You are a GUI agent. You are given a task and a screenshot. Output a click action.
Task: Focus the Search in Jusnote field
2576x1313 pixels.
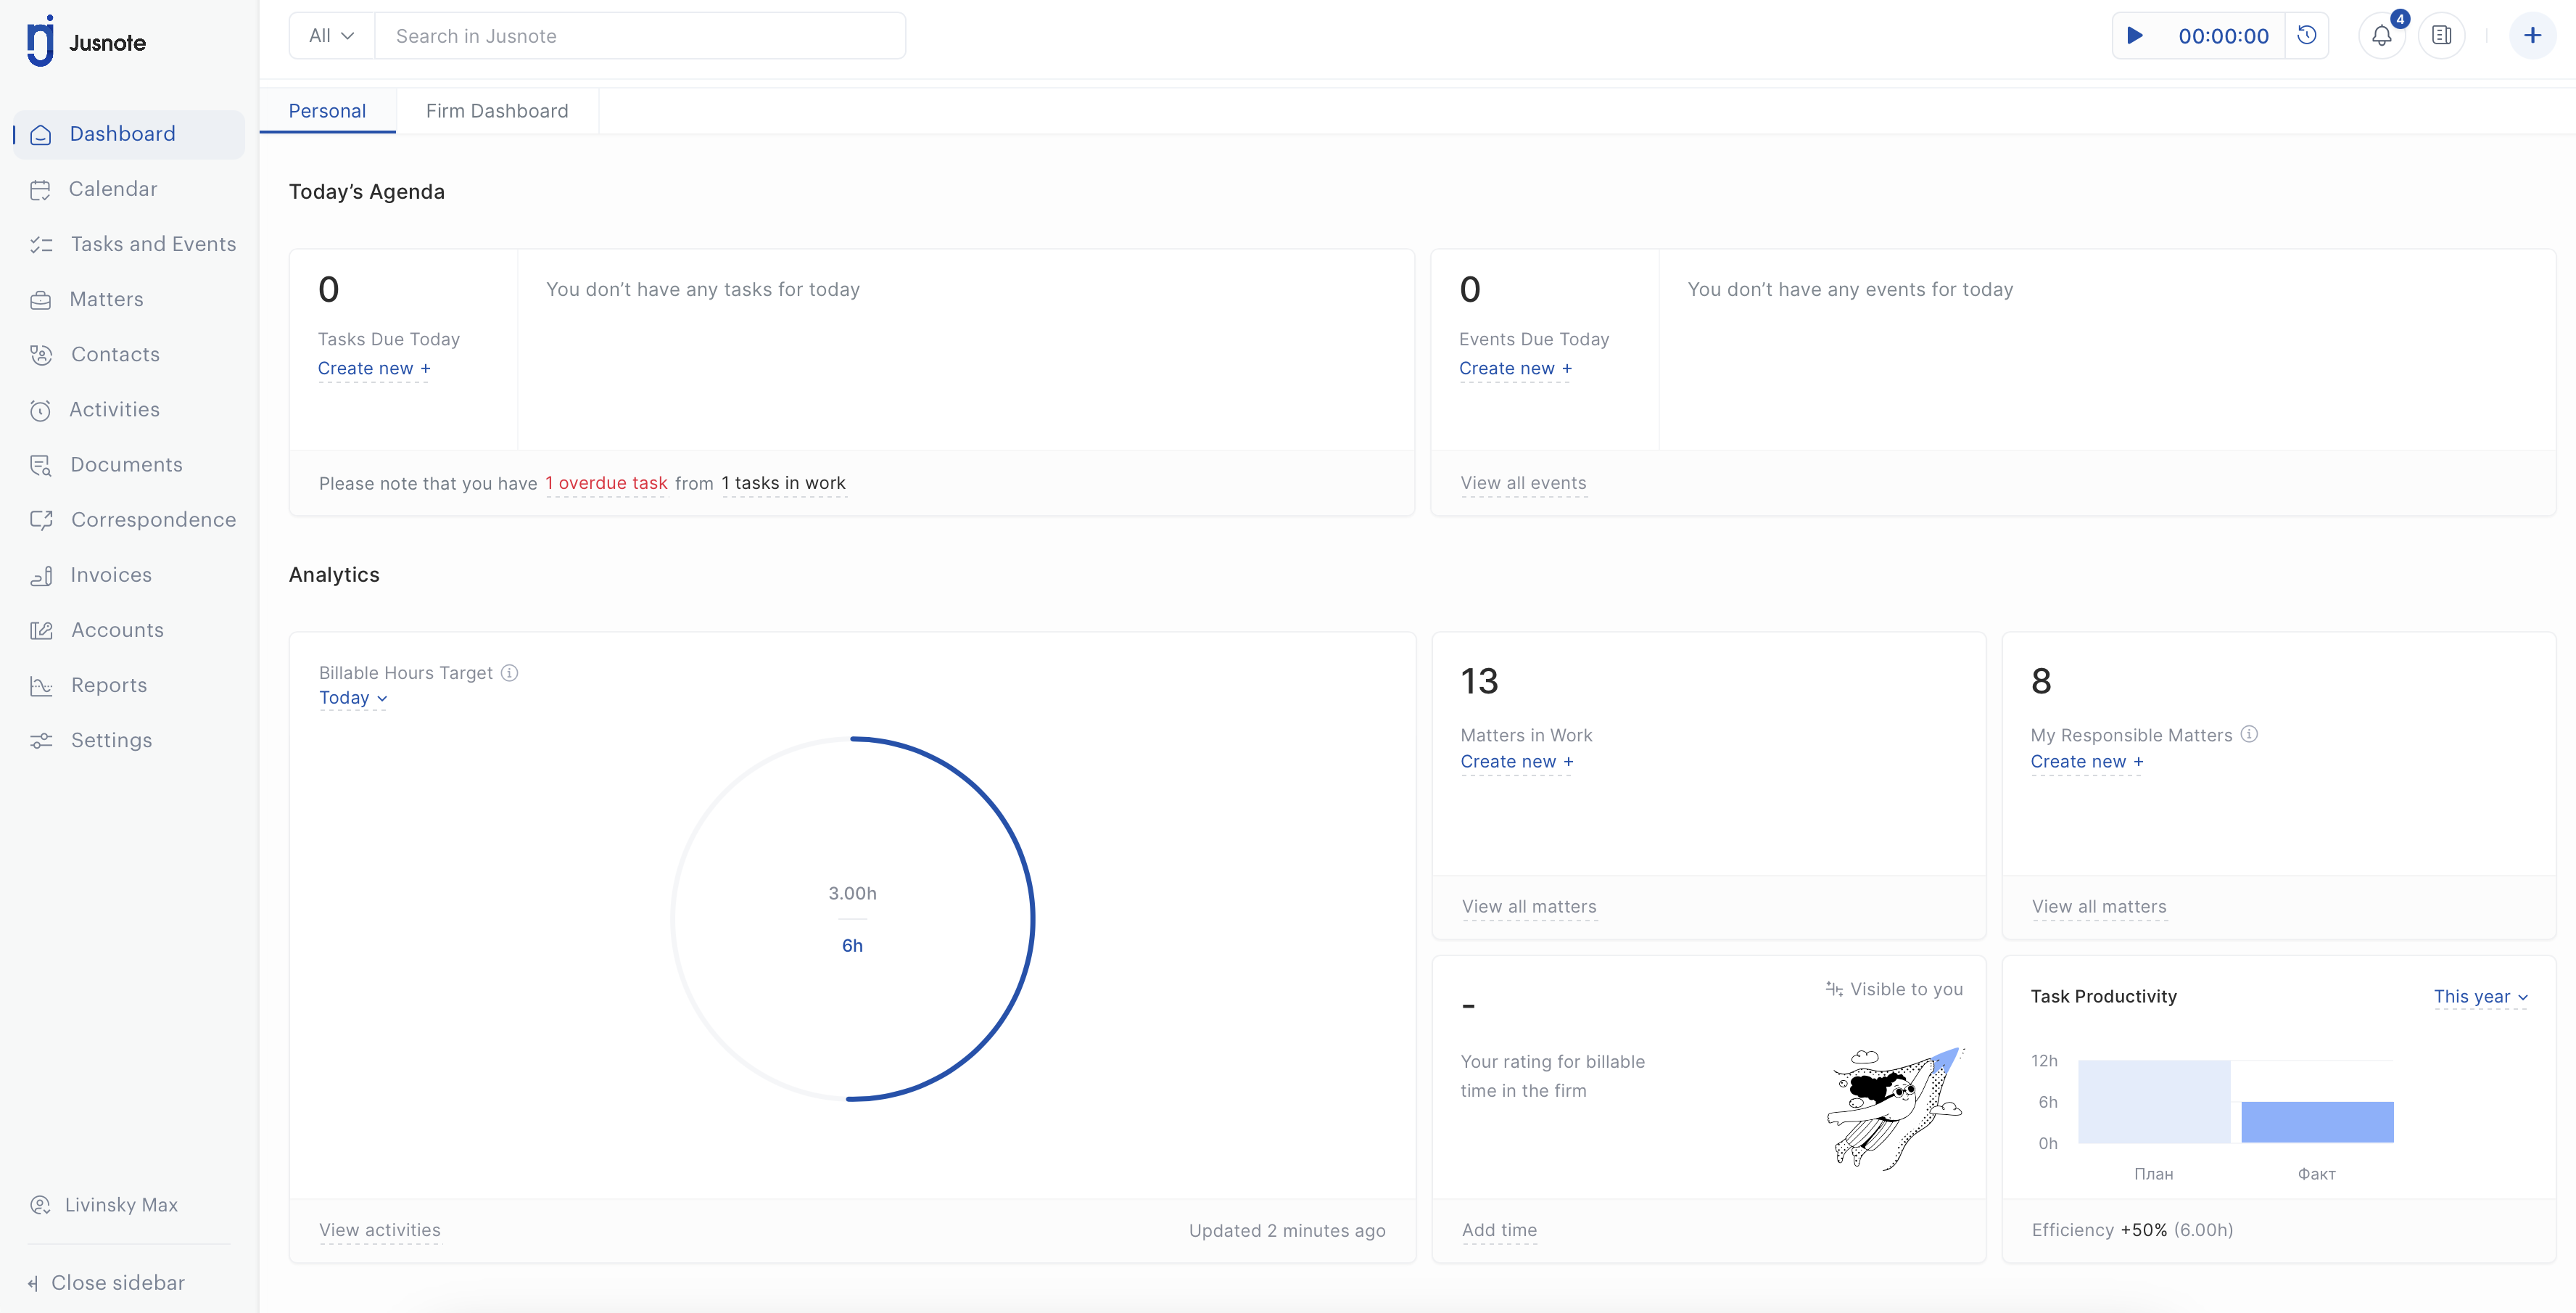[x=640, y=36]
